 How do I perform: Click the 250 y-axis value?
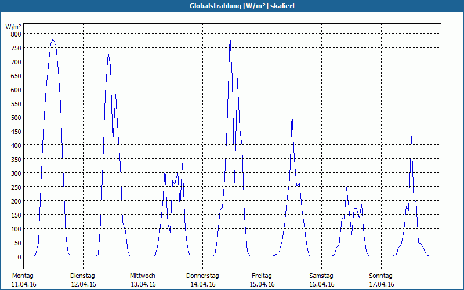tap(16, 187)
